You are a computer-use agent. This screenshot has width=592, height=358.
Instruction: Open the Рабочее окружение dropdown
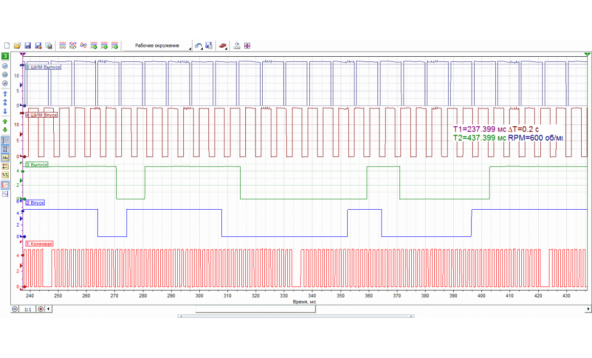point(158,46)
